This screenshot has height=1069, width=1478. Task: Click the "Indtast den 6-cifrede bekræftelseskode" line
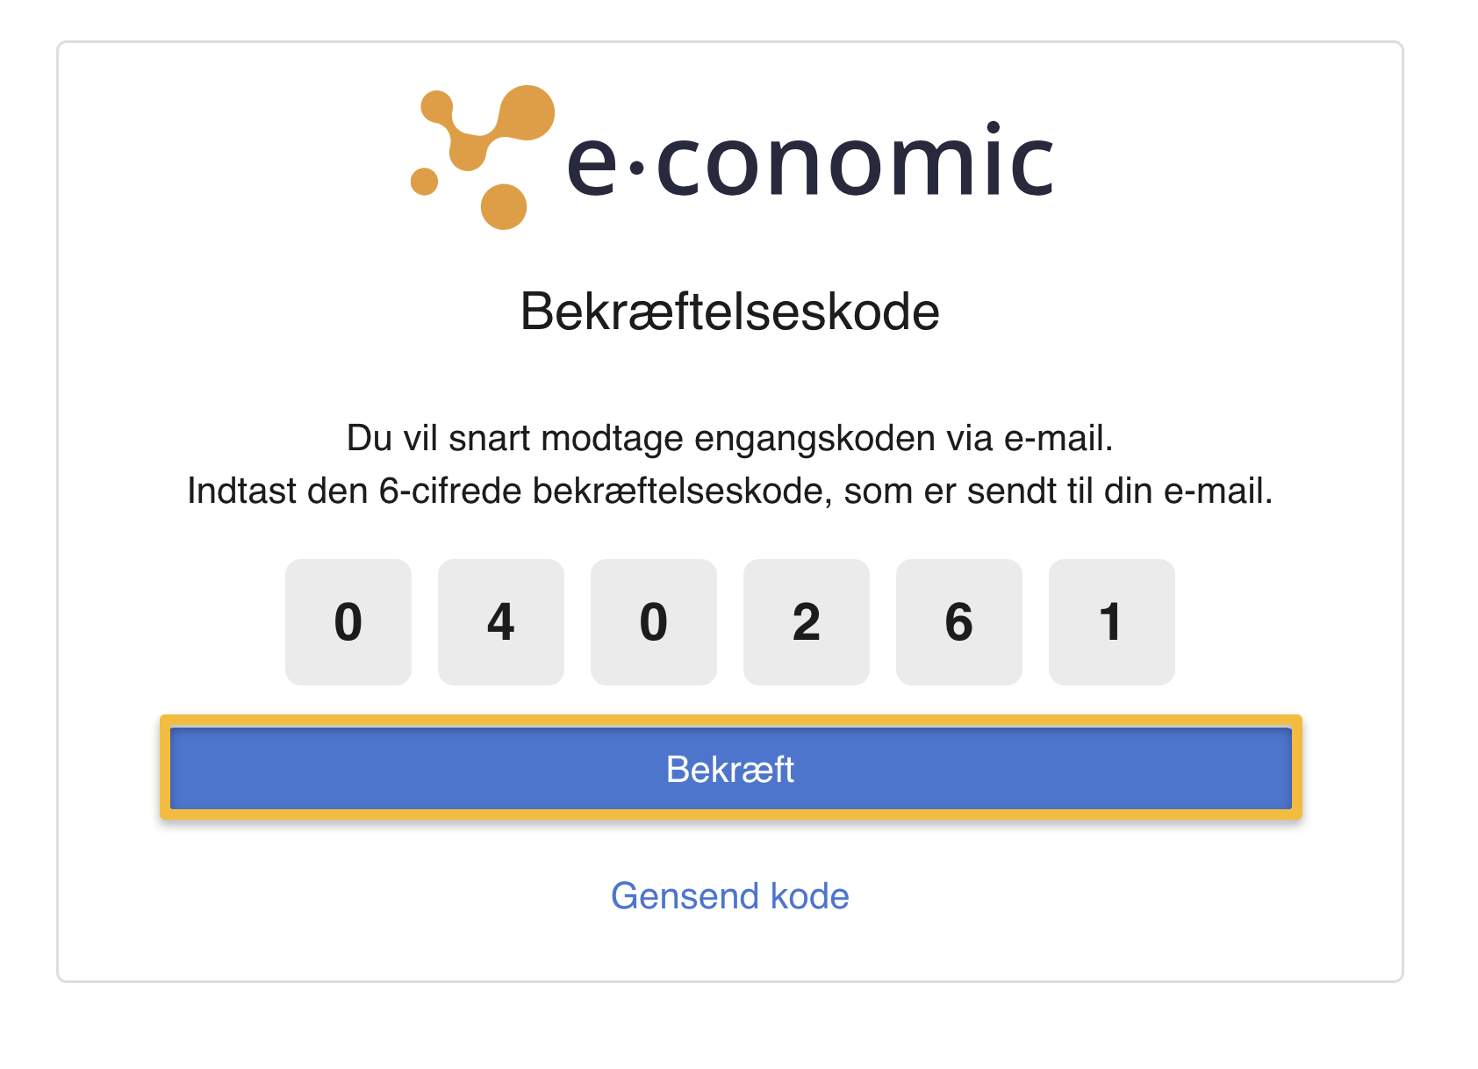(x=730, y=491)
